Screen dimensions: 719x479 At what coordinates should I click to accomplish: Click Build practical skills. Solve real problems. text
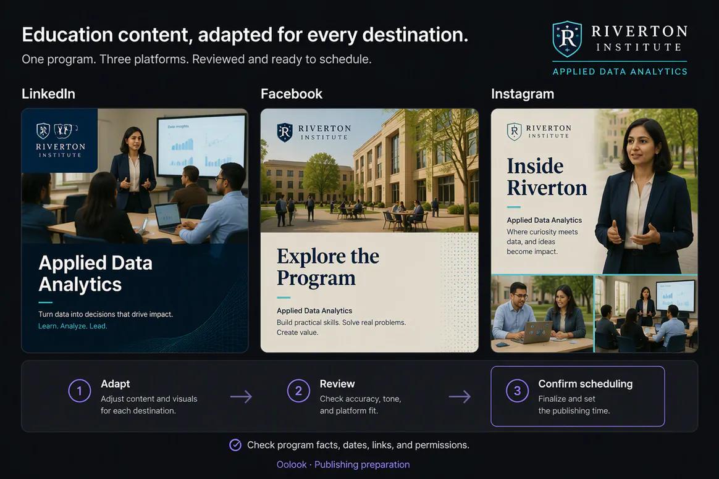[341, 327]
